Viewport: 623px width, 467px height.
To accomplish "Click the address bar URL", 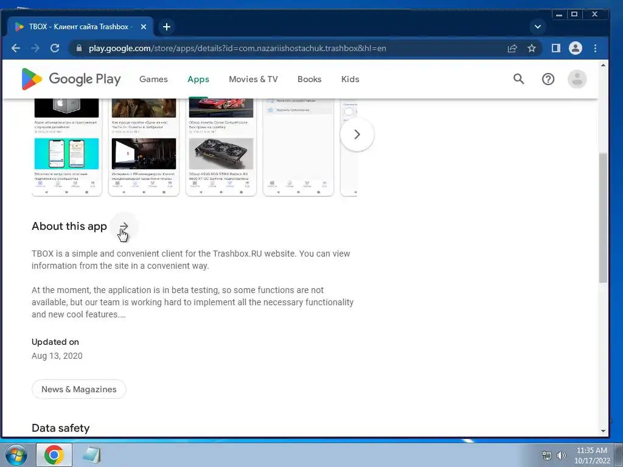I will (x=237, y=49).
